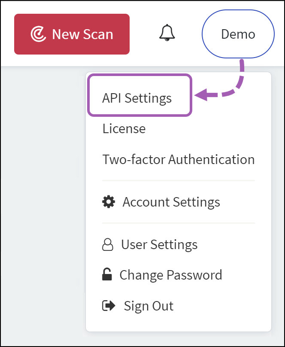
Task: Go to User Settings
Action: coord(159,244)
